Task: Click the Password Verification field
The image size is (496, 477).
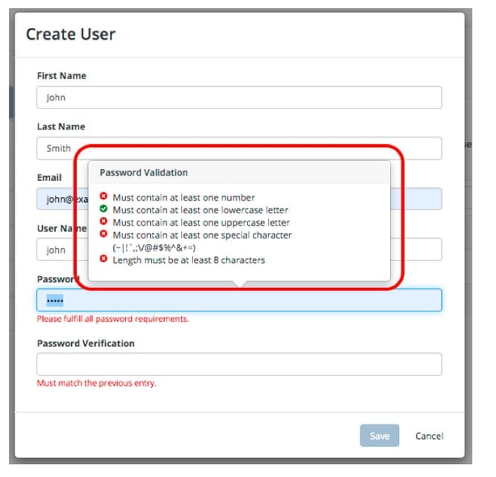Action: pos(239,364)
